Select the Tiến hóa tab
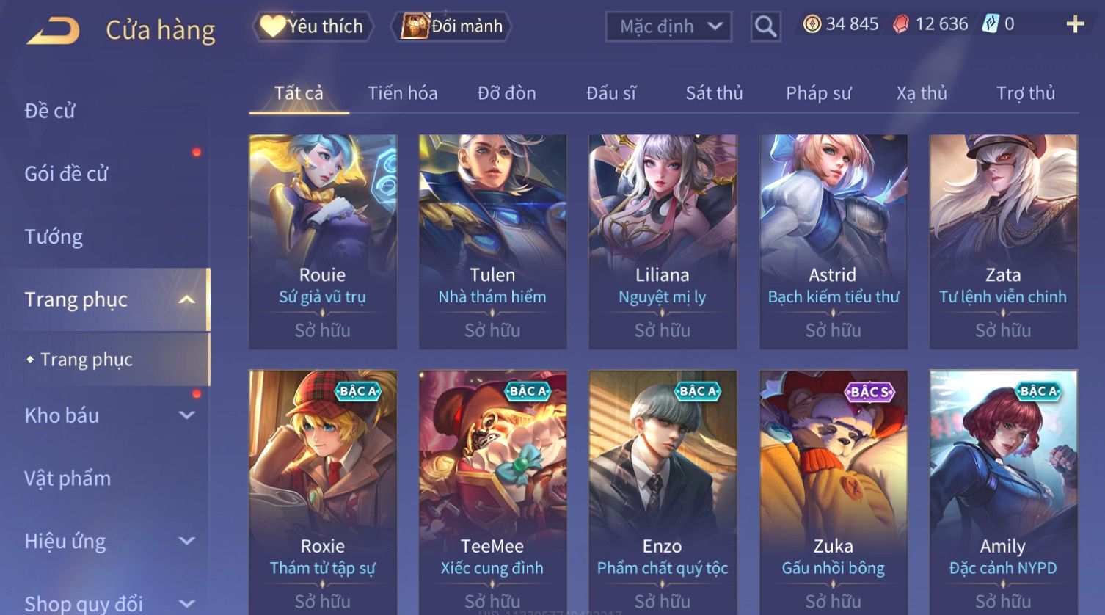Image resolution: width=1105 pixels, height=615 pixels. [402, 93]
